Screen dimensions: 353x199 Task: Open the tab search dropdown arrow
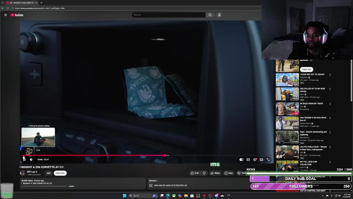tap(3, 3)
